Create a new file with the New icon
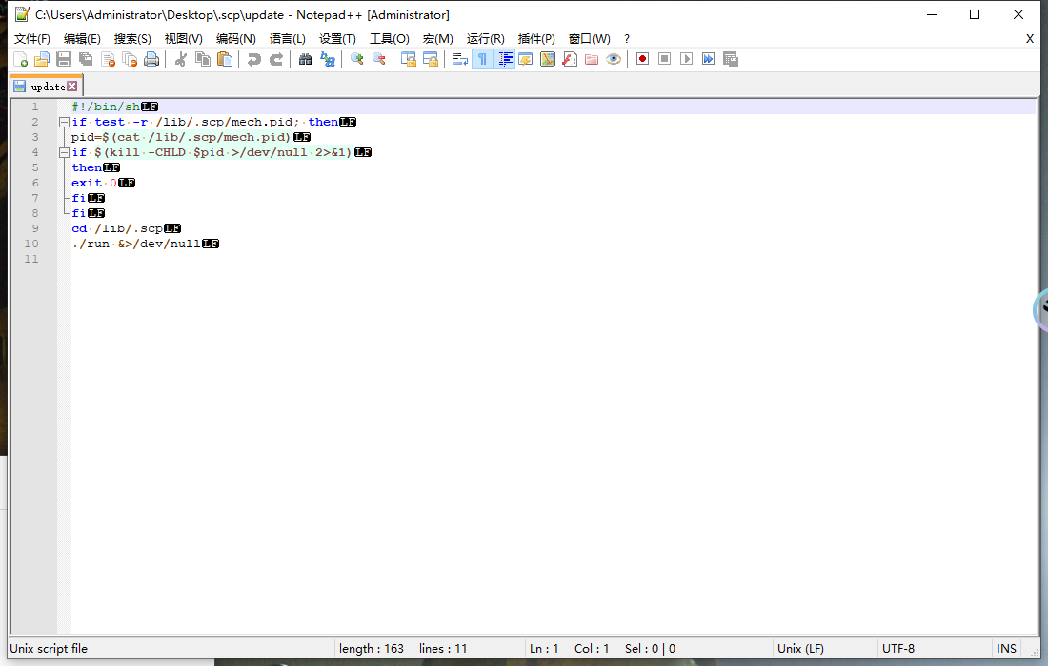 tap(21, 59)
